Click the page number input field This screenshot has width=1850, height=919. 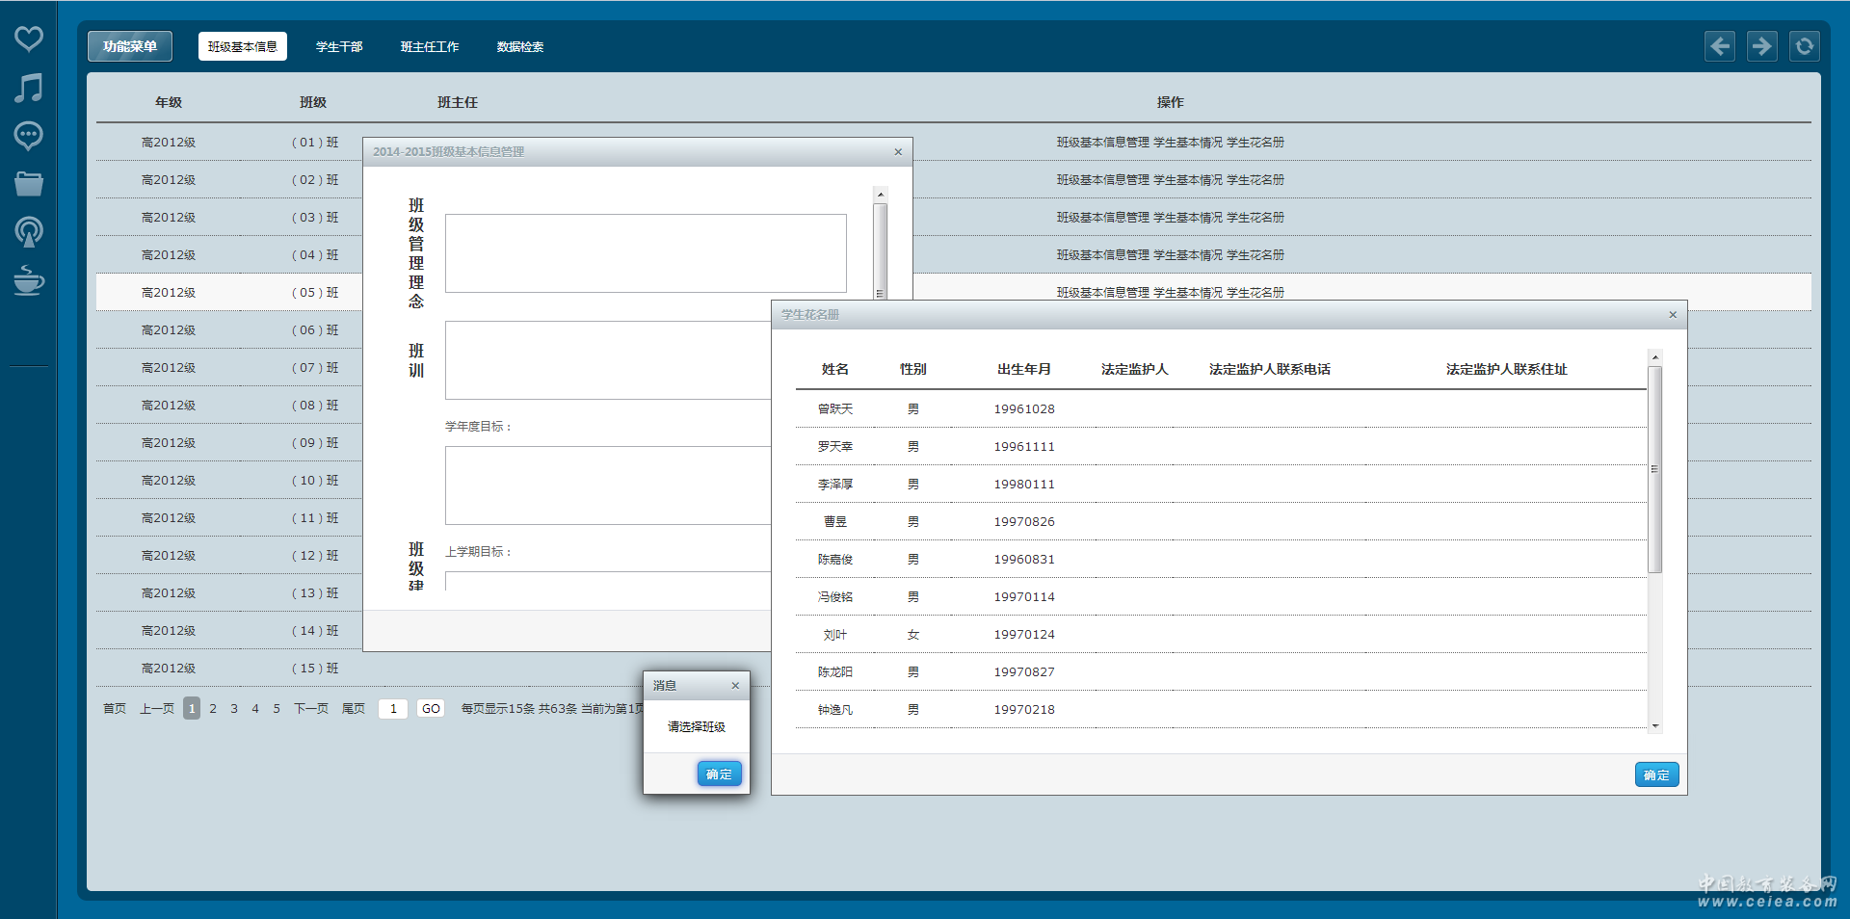[393, 709]
